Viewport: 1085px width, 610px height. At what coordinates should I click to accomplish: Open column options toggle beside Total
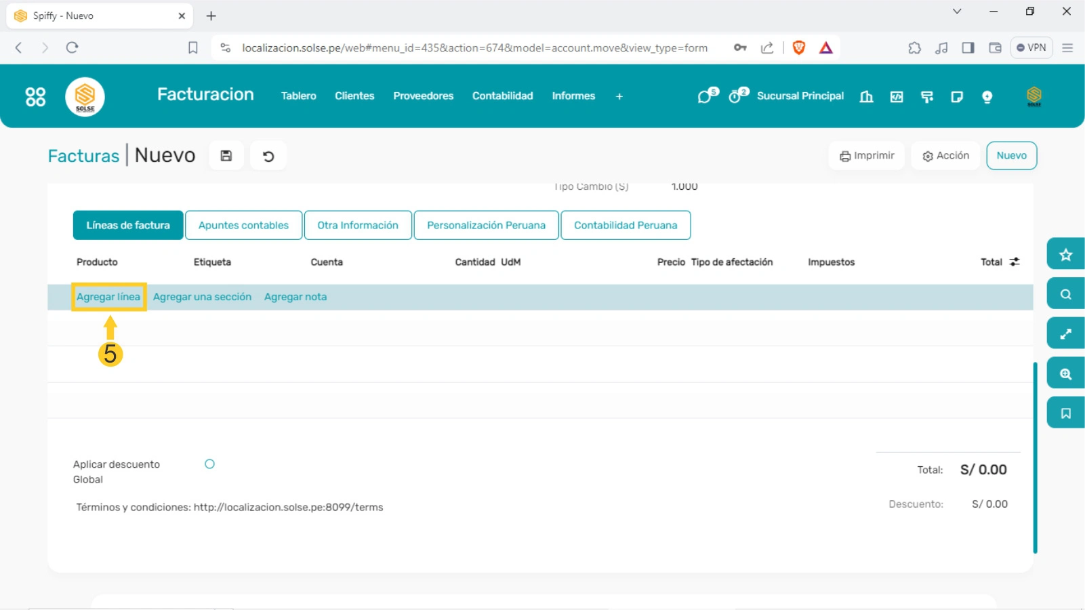[1015, 262]
